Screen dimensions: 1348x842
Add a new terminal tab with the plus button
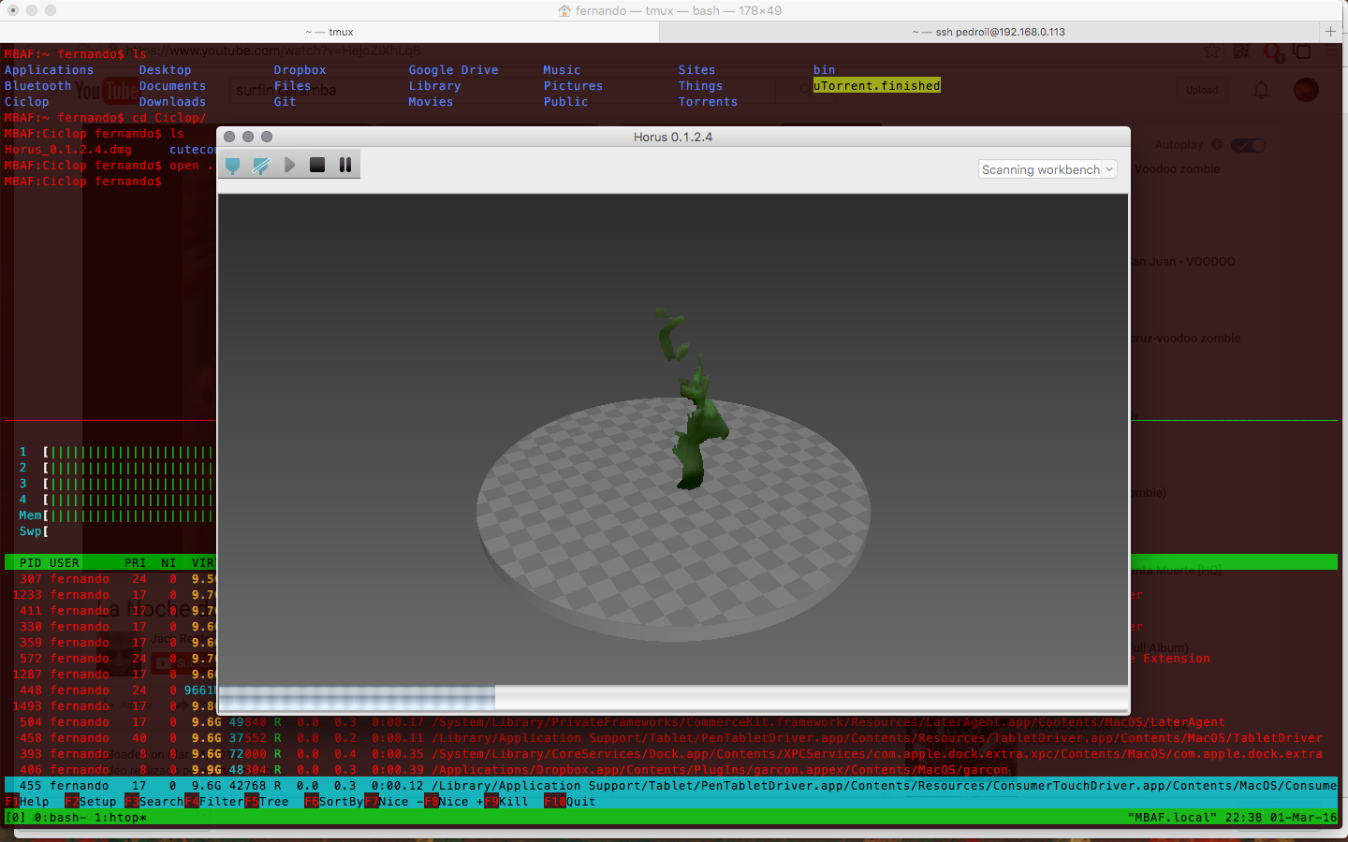tap(1330, 32)
